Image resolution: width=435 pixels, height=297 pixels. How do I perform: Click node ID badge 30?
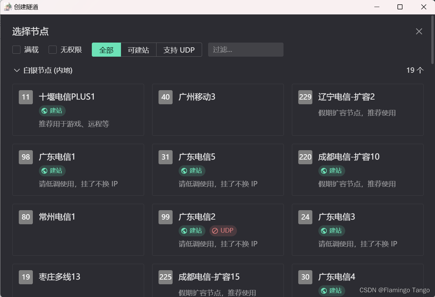305,277
